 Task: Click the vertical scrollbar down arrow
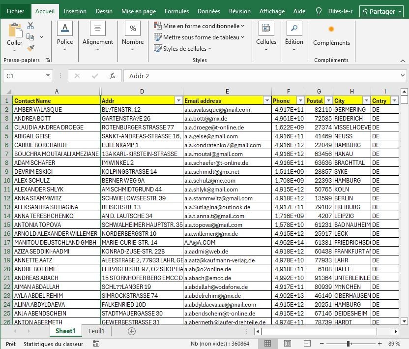pos(404,321)
